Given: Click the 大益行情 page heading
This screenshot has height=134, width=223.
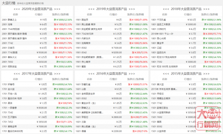Looking at the screenshot, I should click(8, 3).
